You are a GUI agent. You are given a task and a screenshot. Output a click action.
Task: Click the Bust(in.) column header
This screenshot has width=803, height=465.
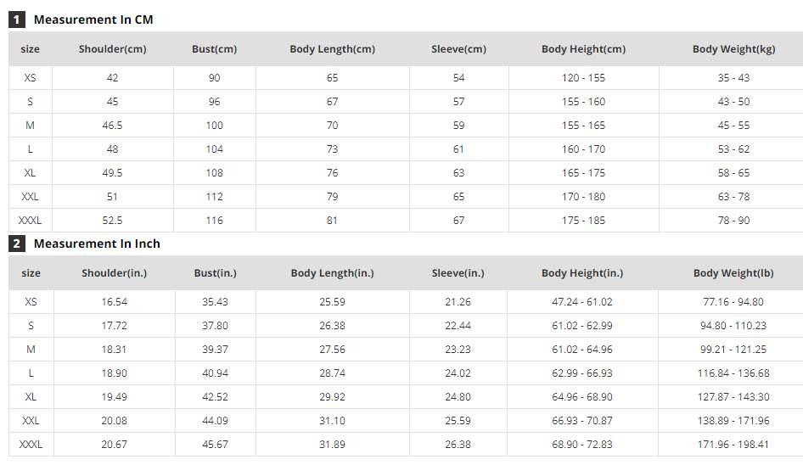(x=215, y=273)
